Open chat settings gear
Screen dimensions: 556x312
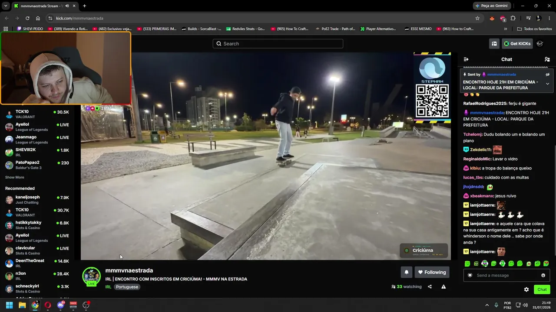526,289
